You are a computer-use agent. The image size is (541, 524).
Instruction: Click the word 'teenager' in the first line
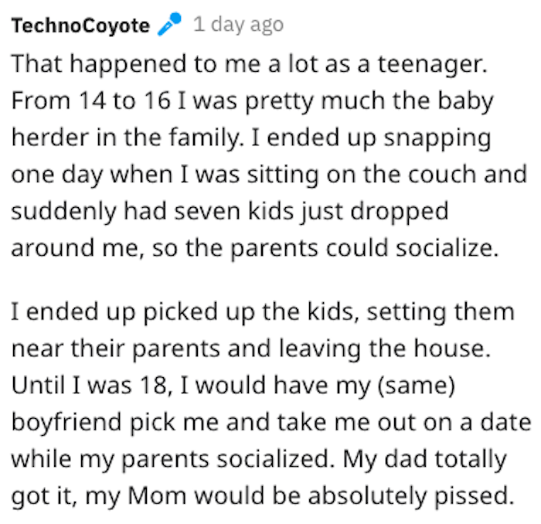[433, 65]
